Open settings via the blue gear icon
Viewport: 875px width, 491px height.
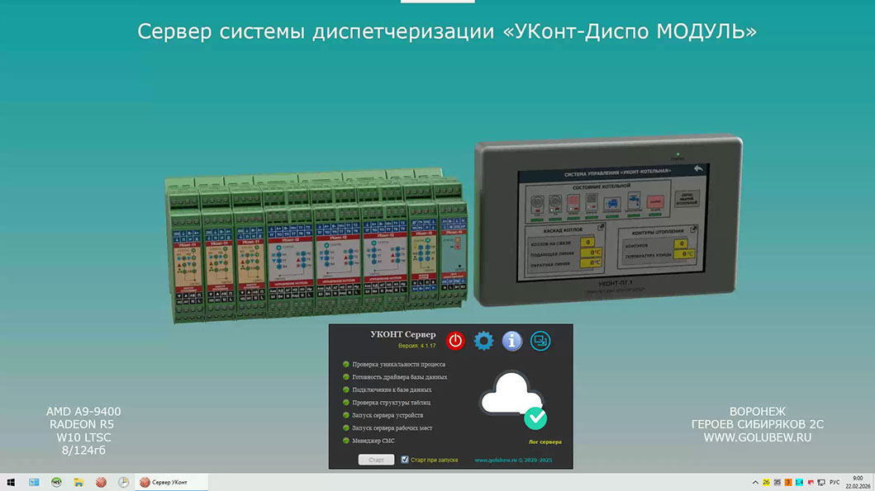click(x=483, y=340)
